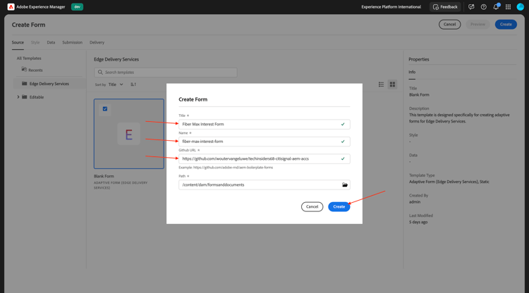Open the apps grid switcher icon

508,7
